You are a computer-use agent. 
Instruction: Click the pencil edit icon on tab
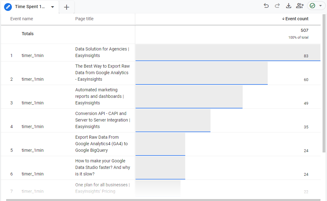(8, 7)
